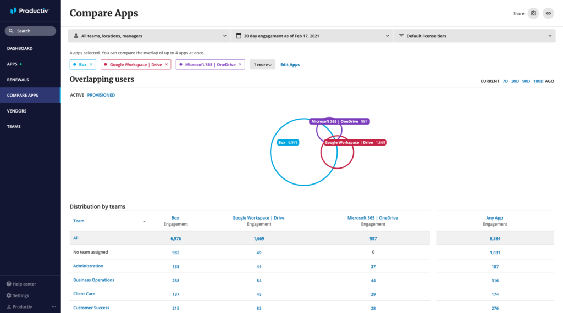Expand the Default license tiers dropdown
The height and width of the screenshot is (313, 563).
click(x=475, y=36)
